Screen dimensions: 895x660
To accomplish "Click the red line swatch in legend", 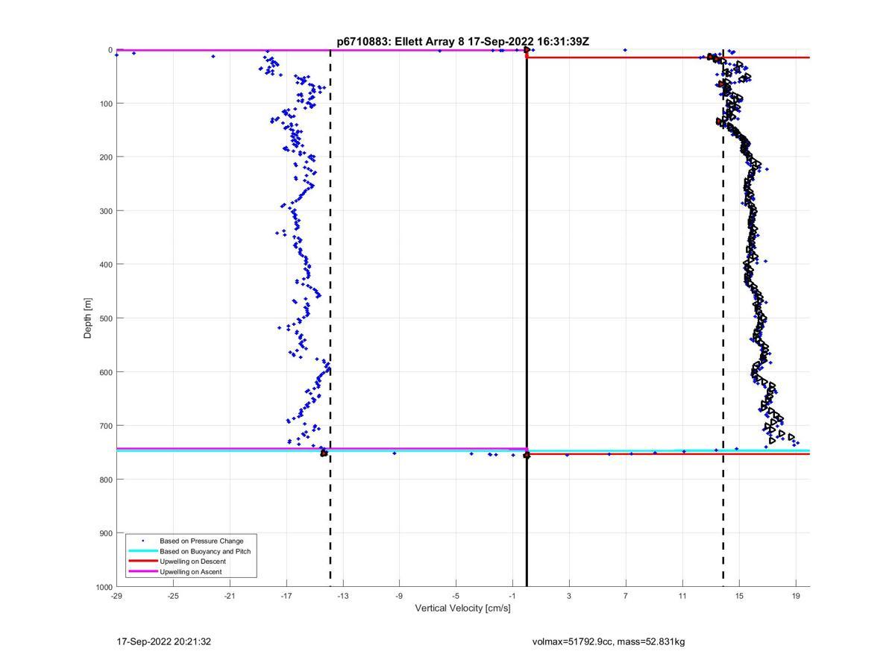I will pyautogui.click(x=142, y=562).
